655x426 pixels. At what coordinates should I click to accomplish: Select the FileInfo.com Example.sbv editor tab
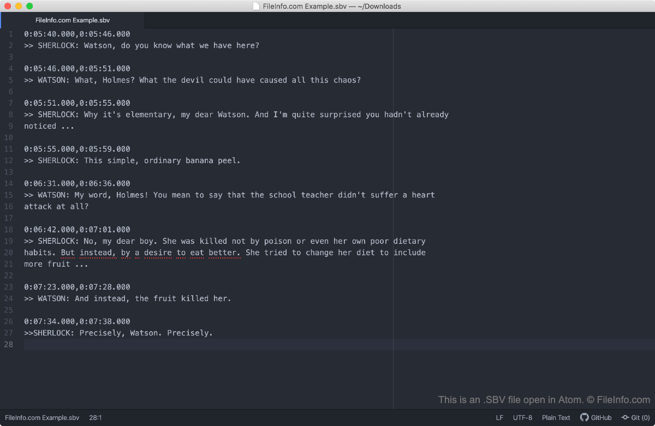(x=72, y=19)
